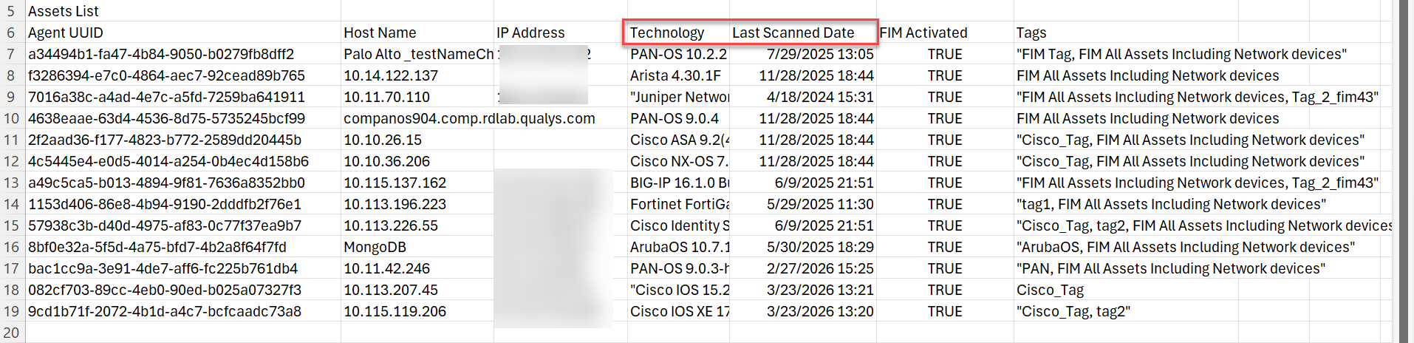Select the Last Scanned Date header cell

793,33
